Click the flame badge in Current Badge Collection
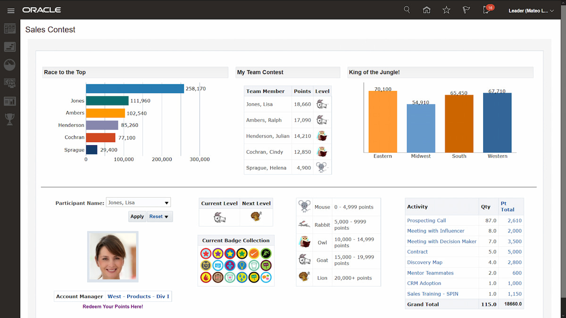566x318 pixels. point(206,278)
